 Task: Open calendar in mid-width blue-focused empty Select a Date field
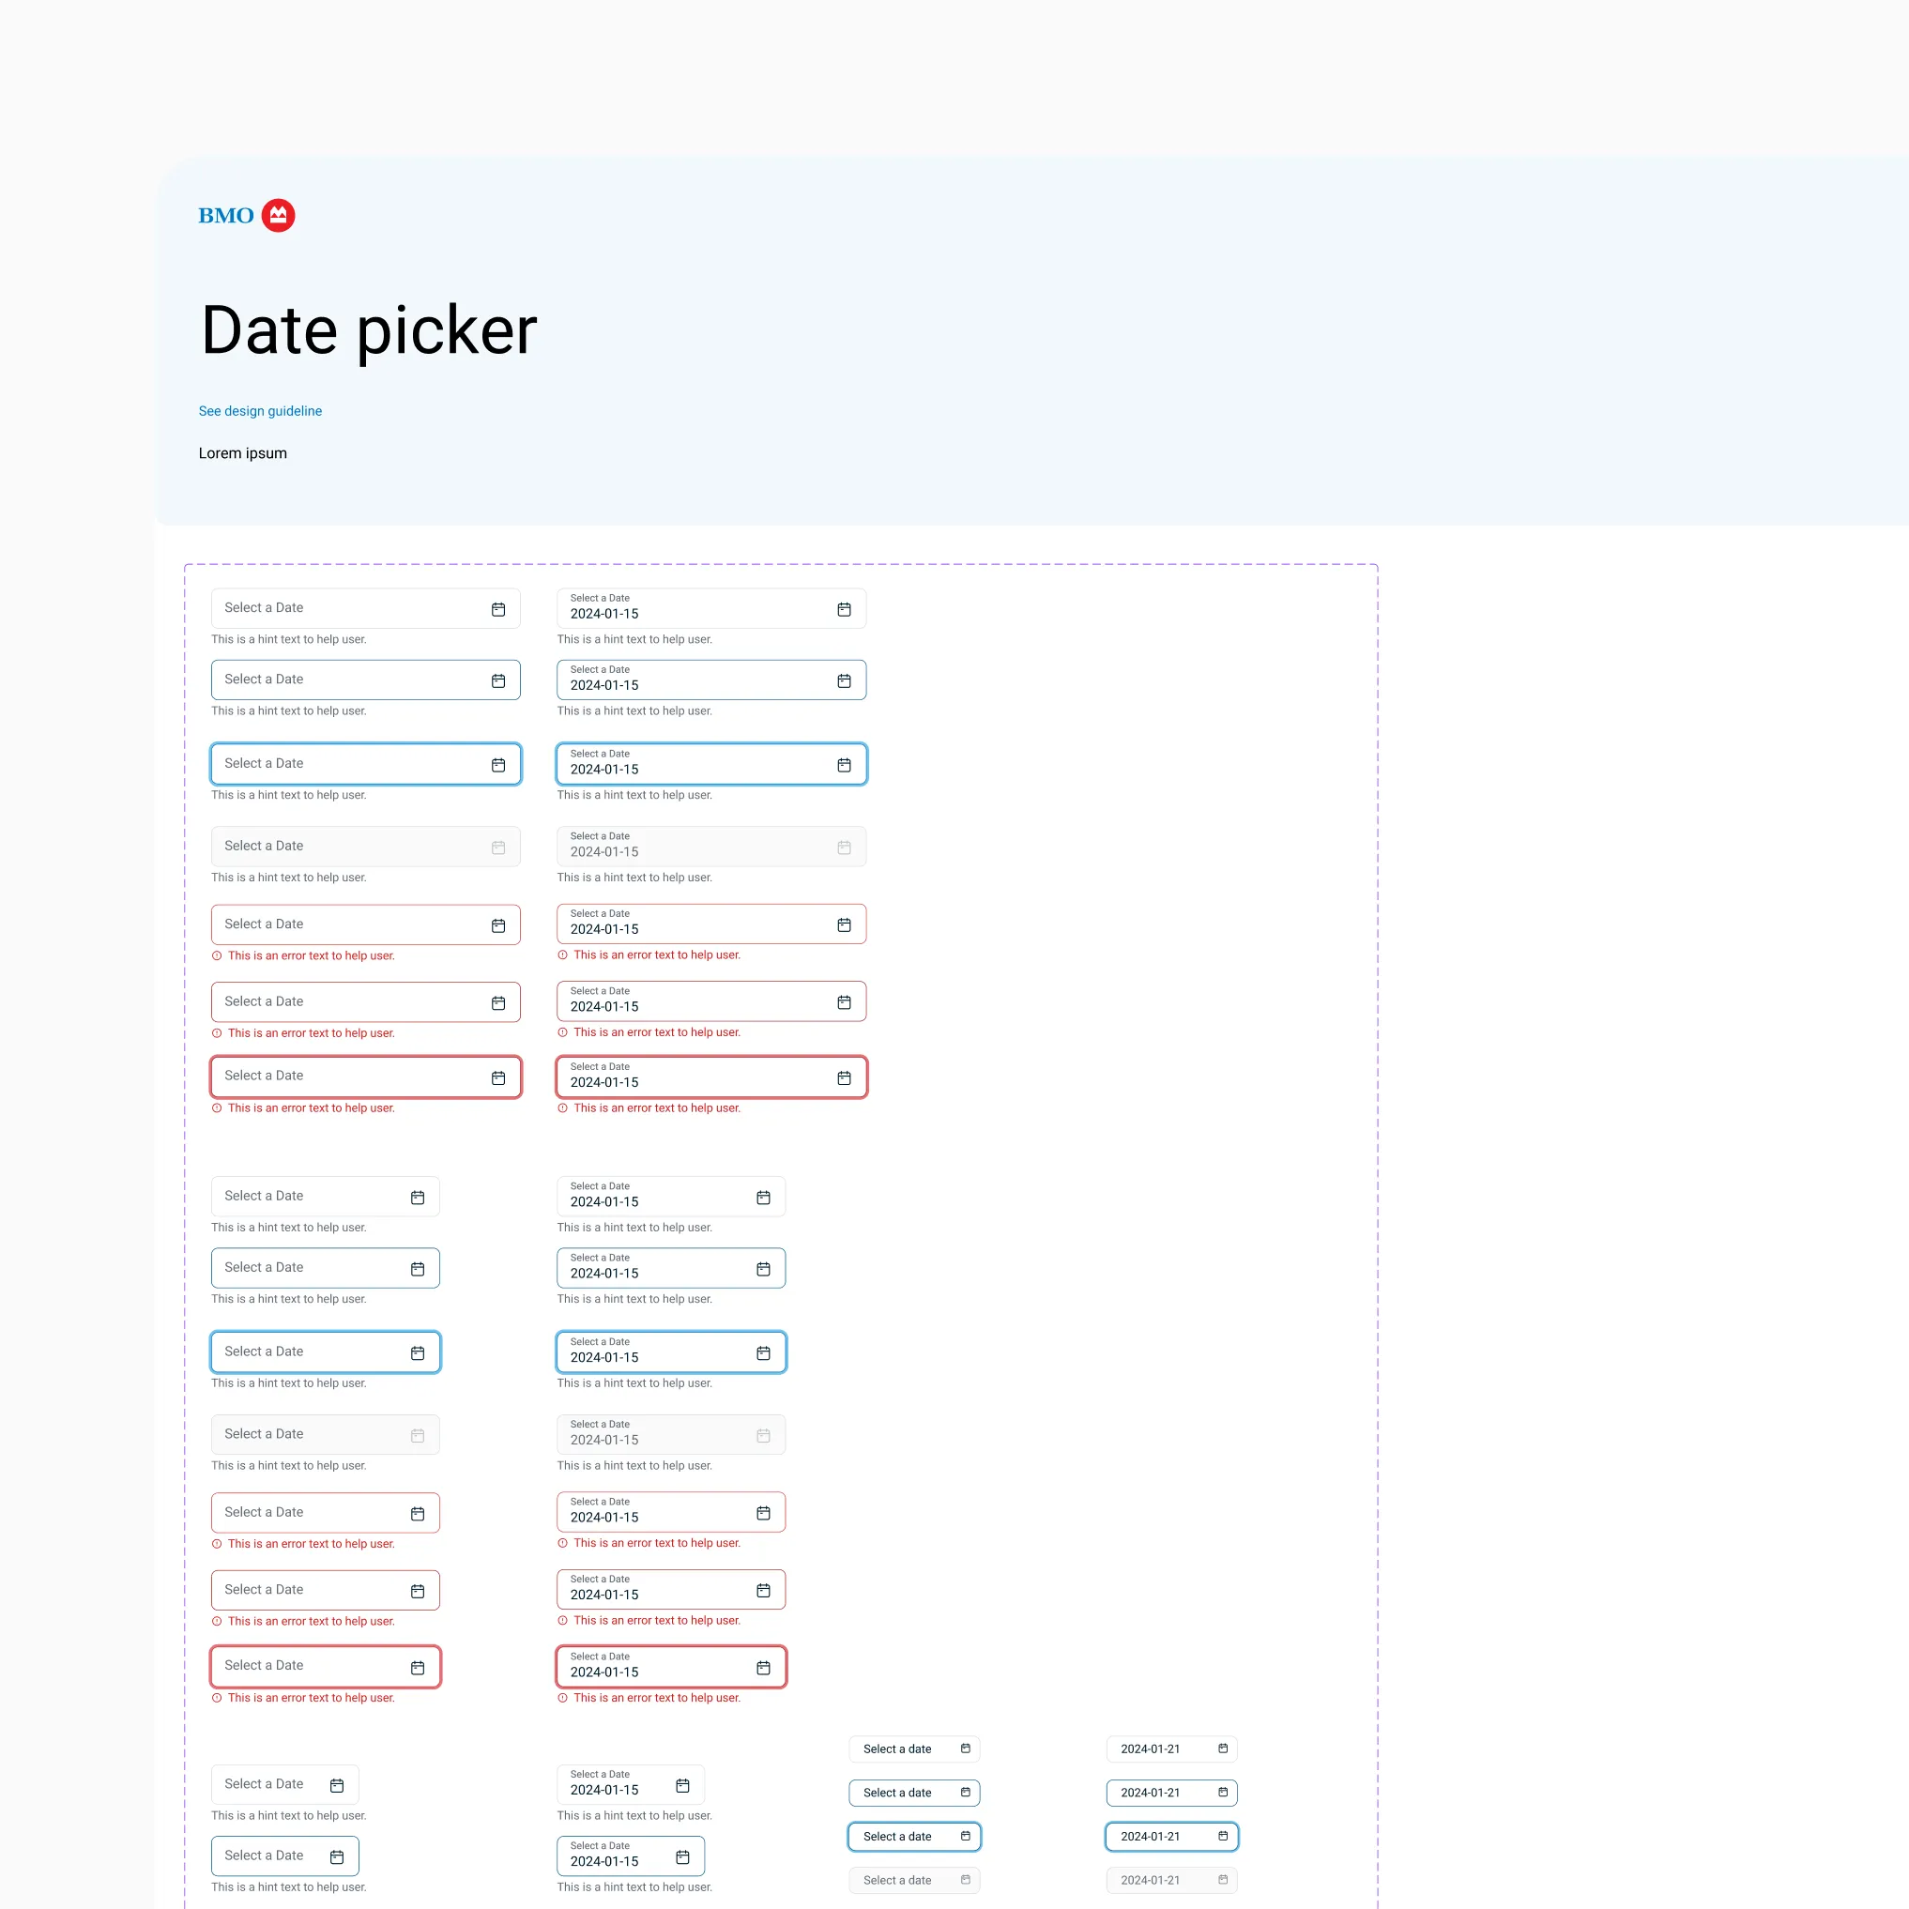(418, 1353)
